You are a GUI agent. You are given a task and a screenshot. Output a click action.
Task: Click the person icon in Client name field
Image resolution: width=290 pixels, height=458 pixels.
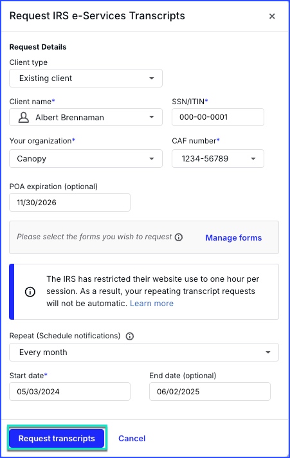coord(24,118)
